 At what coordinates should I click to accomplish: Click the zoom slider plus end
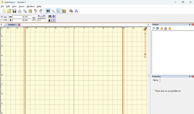click(145, 33)
